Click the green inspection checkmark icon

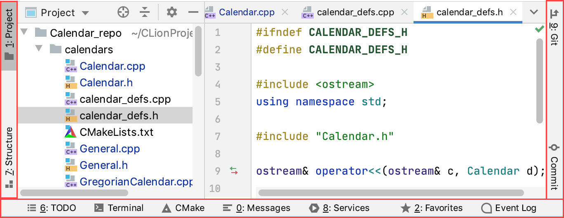click(x=539, y=29)
